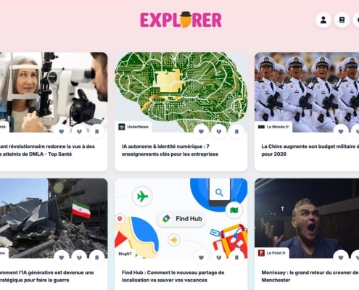Bookmark the Find Hub article
The image size is (359, 290).
tap(236, 257)
